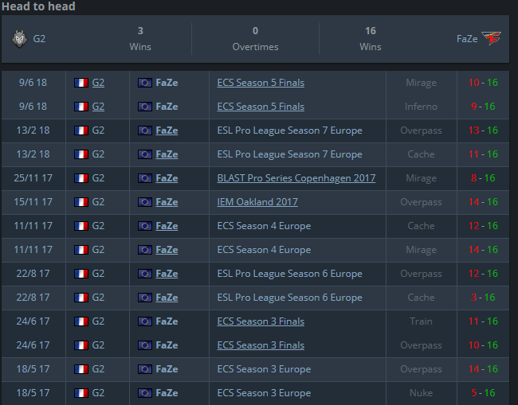Click the G2 name in the header
This screenshot has height=405, width=518.
click(39, 39)
